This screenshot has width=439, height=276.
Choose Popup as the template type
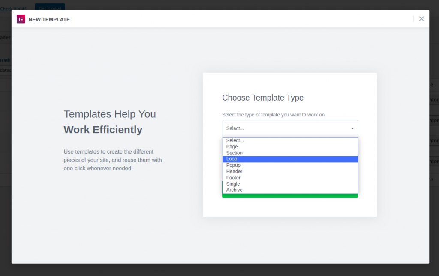click(233, 165)
